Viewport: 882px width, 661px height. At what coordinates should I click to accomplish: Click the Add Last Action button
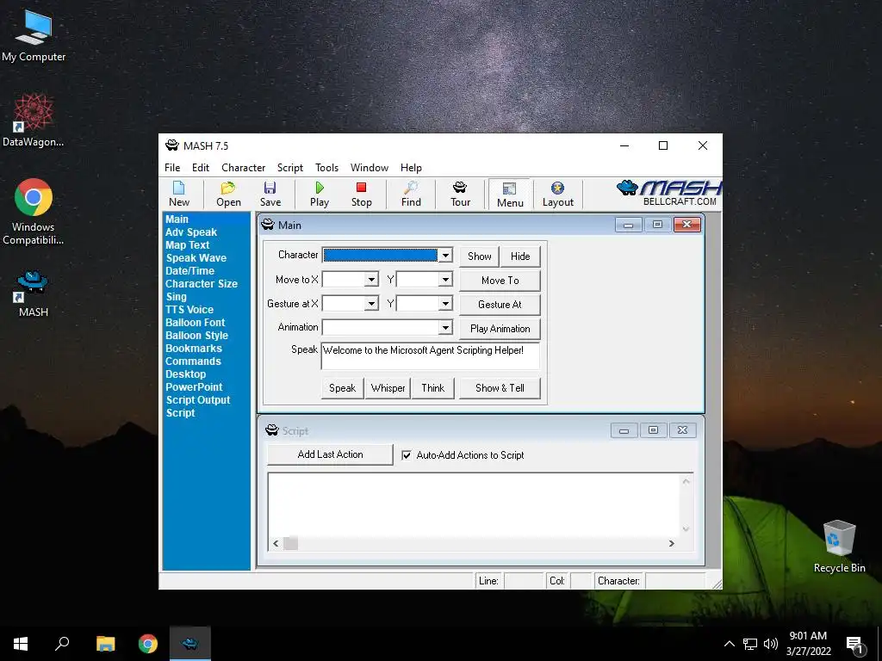tap(330, 454)
